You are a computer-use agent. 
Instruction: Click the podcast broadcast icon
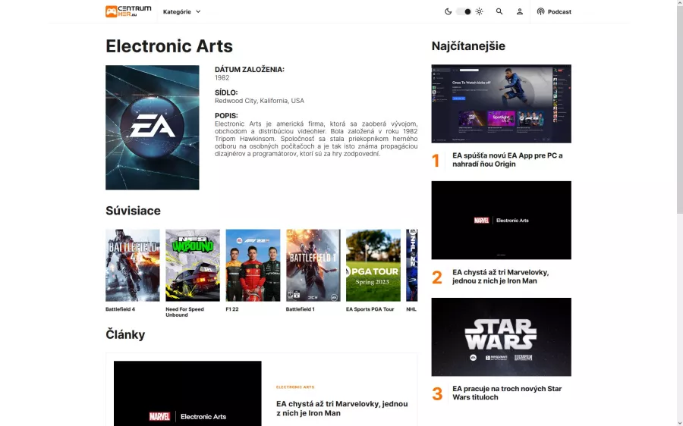540,11
